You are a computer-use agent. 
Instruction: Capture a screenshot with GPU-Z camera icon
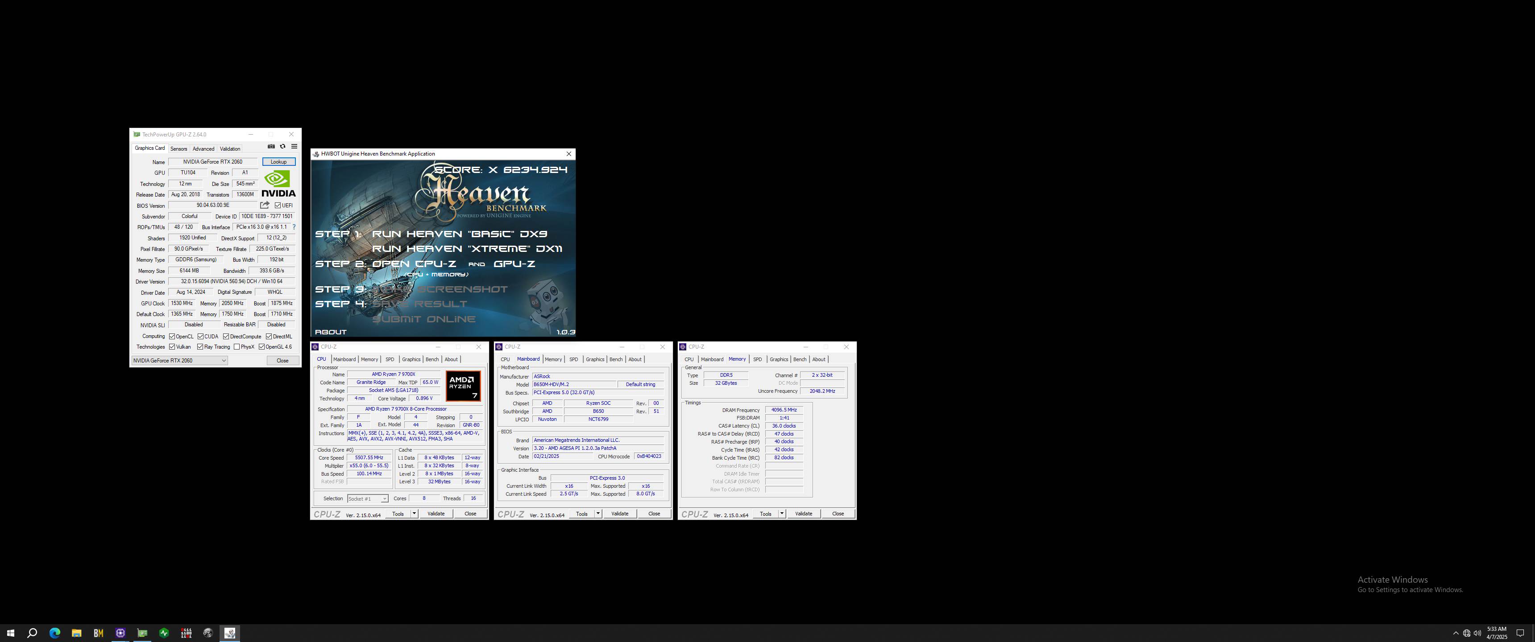(271, 147)
